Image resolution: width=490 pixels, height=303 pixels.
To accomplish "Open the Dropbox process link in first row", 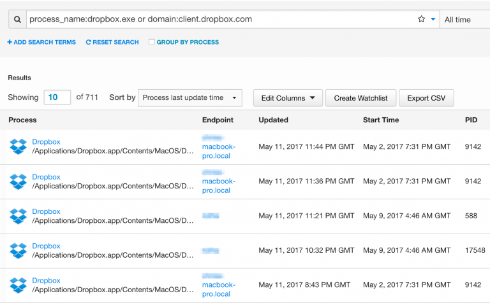I will click(x=46, y=142).
